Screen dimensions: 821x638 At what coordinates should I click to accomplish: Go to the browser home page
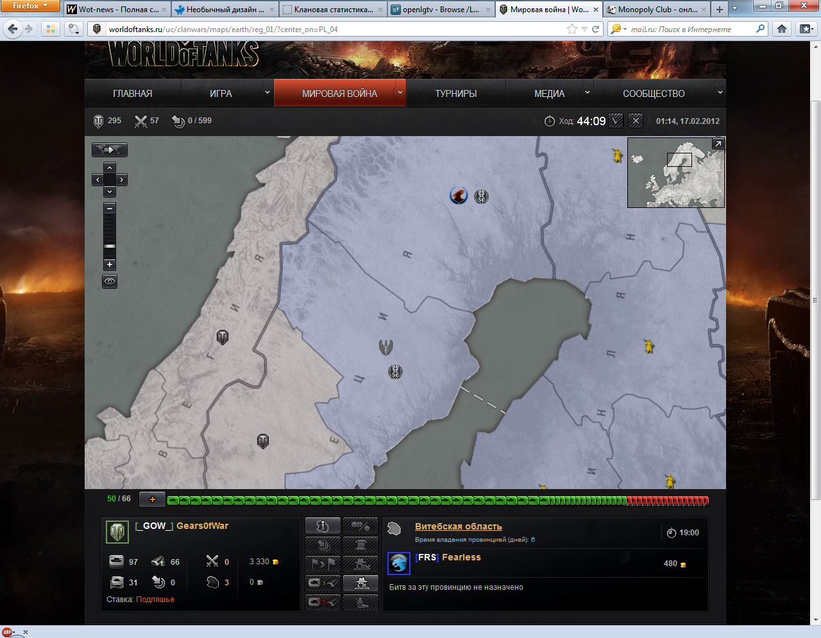(782, 29)
